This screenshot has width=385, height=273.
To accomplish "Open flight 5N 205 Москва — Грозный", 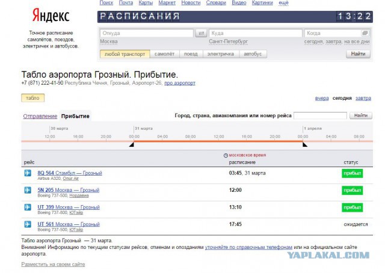I will [x=69, y=190].
